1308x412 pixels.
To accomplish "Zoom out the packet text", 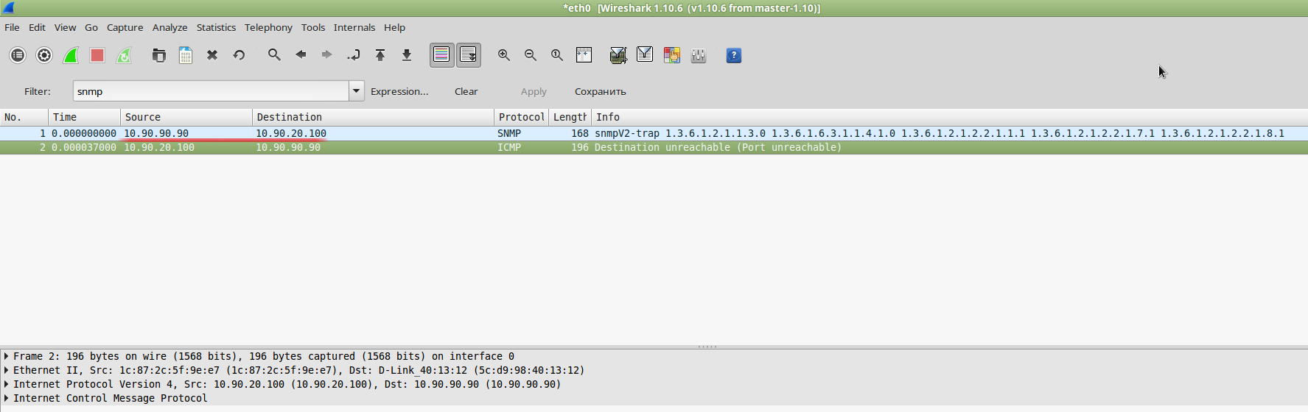I will [531, 55].
